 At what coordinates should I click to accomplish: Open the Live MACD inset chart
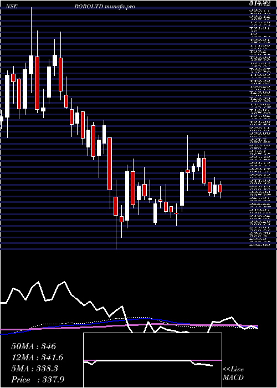(x=152, y=360)
